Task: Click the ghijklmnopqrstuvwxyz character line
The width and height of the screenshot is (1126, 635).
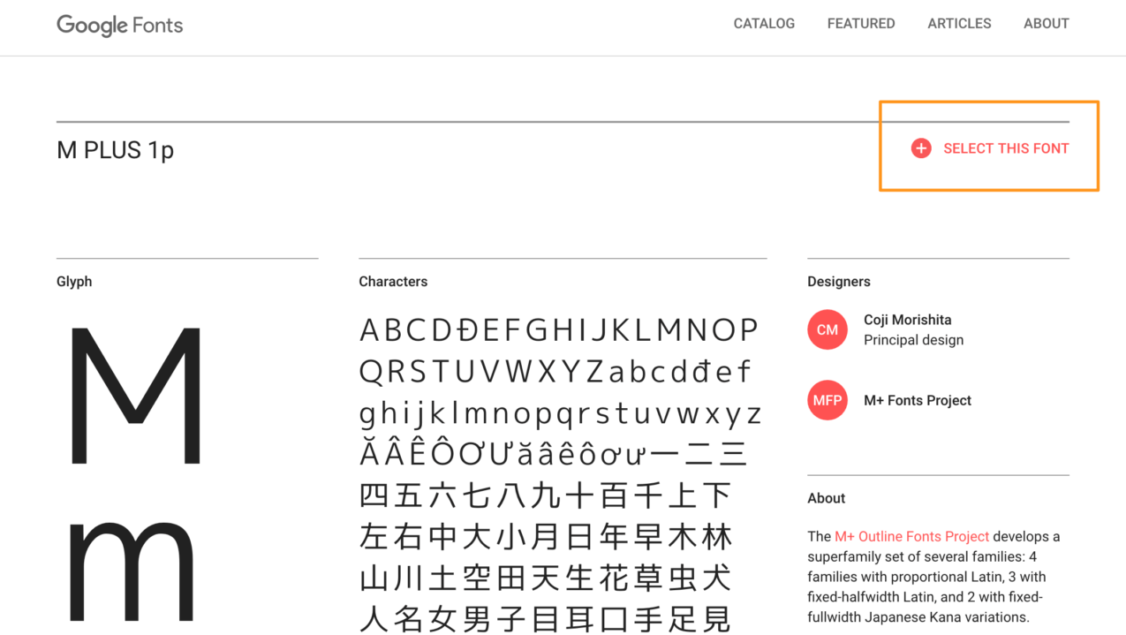Action: click(x=560, y=414)
